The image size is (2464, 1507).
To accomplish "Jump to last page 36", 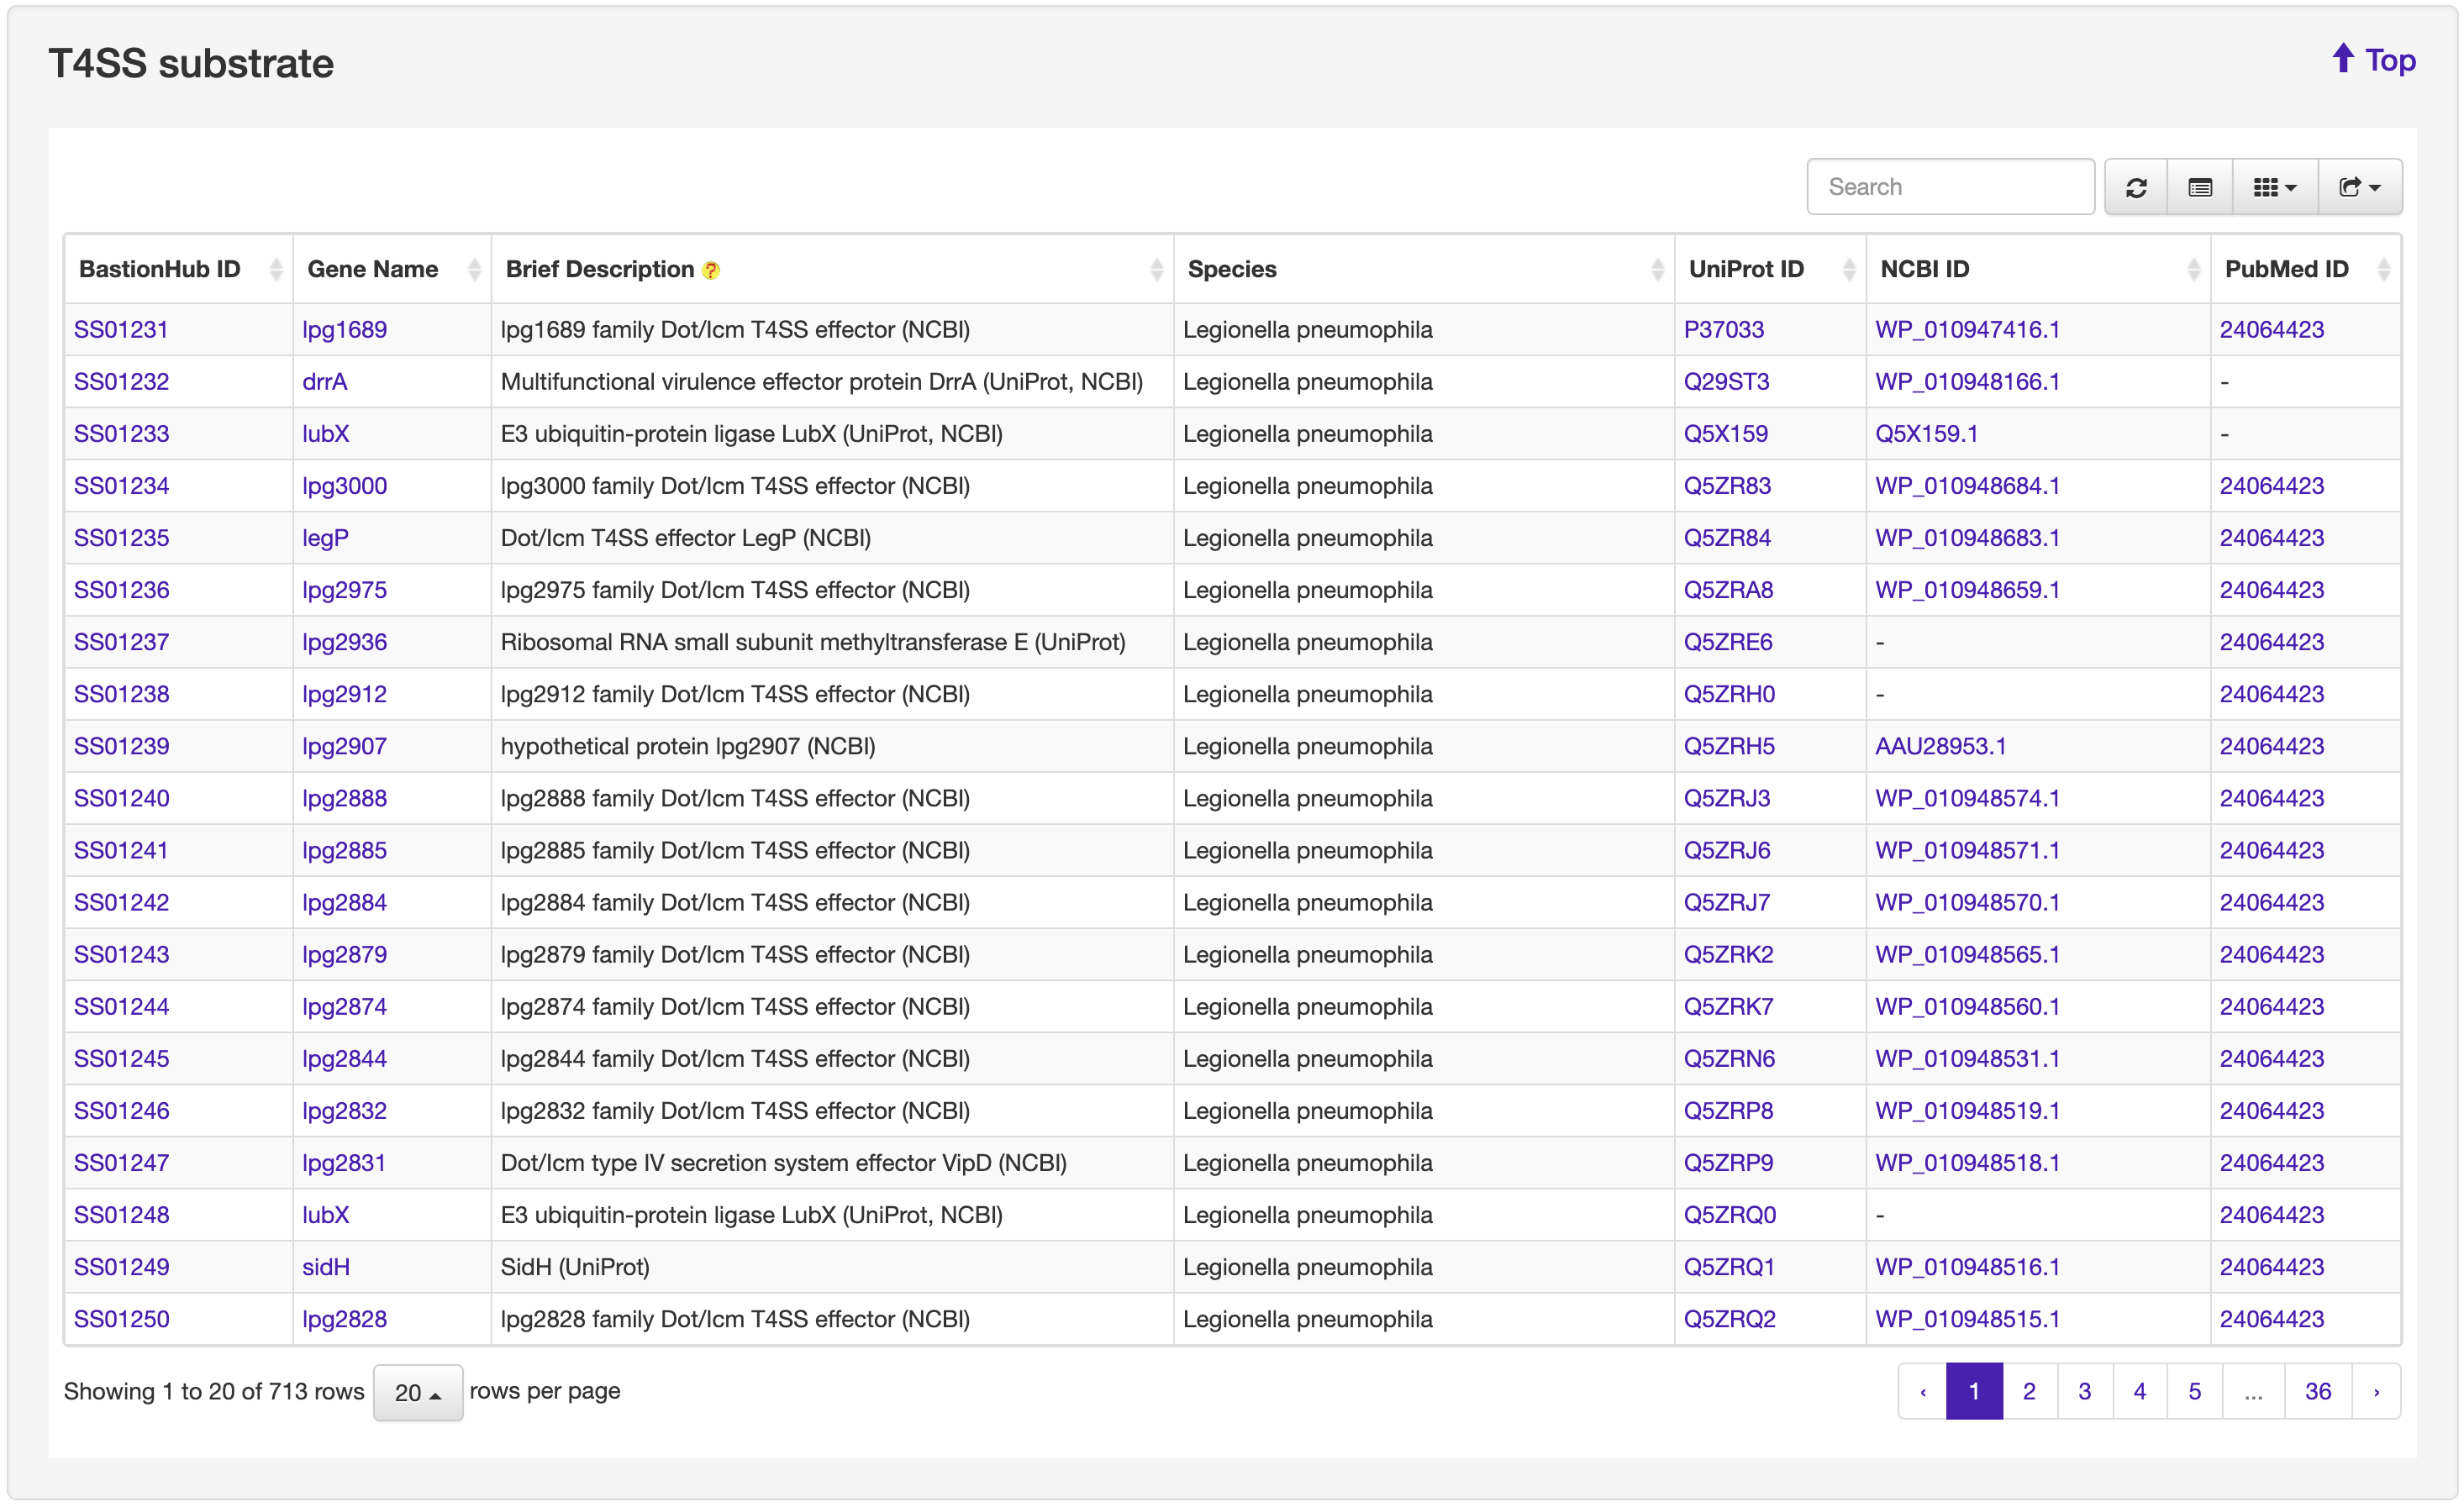I will tap(2317, 1391).
